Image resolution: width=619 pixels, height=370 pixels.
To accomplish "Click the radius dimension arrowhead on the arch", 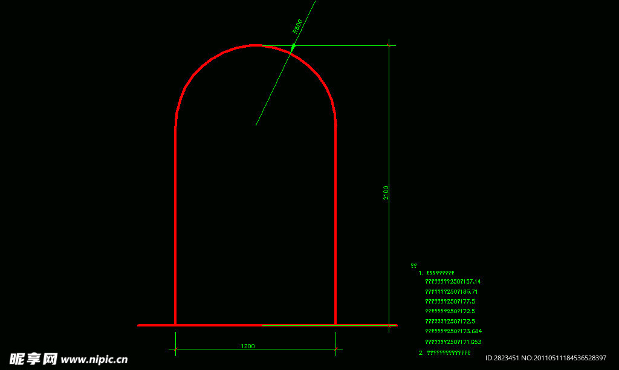I will [293, 48].
